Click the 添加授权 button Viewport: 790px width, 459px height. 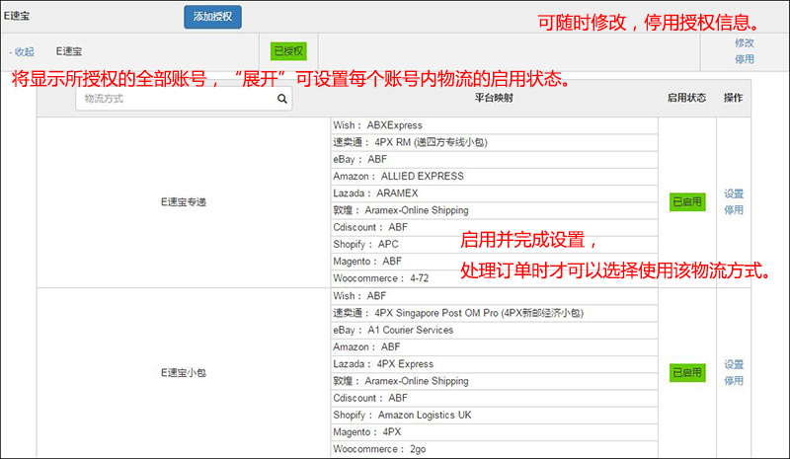212,17
